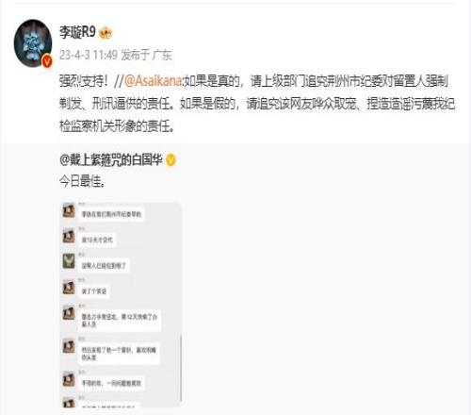Click the green avatar in the chat screenshot
Viewport: 471px width, 415px height.
(x=69, y=261)
